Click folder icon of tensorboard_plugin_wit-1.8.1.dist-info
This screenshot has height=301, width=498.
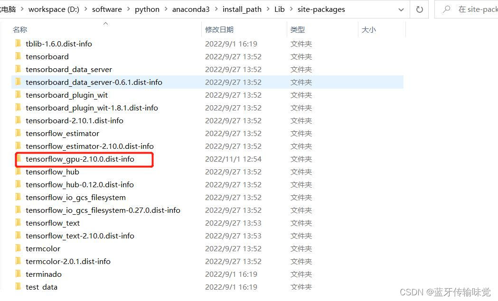click(18, 108)
